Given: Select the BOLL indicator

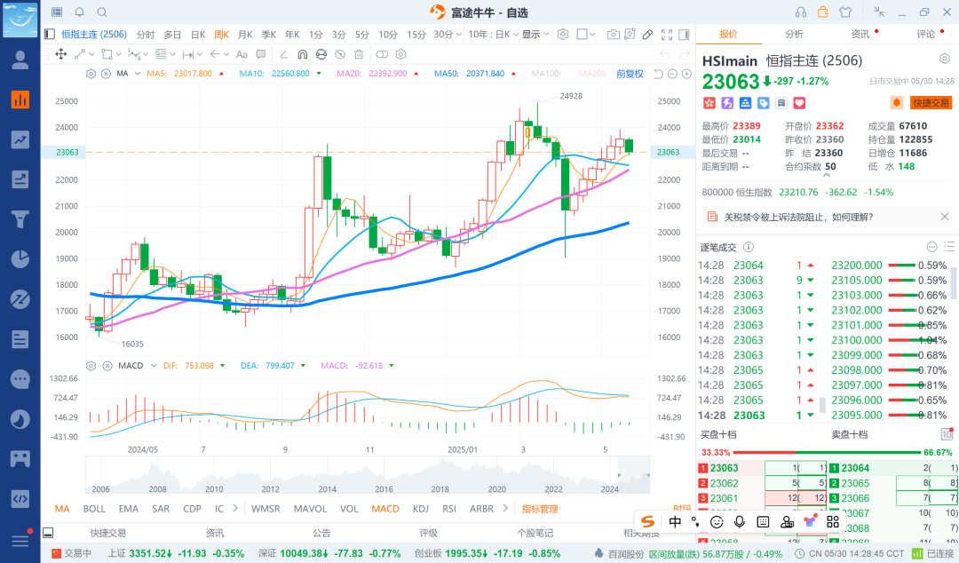Looking at the screenshot, I should 94,509.
